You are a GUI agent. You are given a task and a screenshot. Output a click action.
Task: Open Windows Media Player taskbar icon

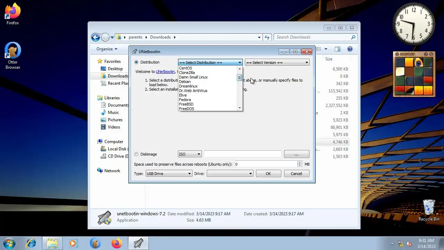(73, 243)
